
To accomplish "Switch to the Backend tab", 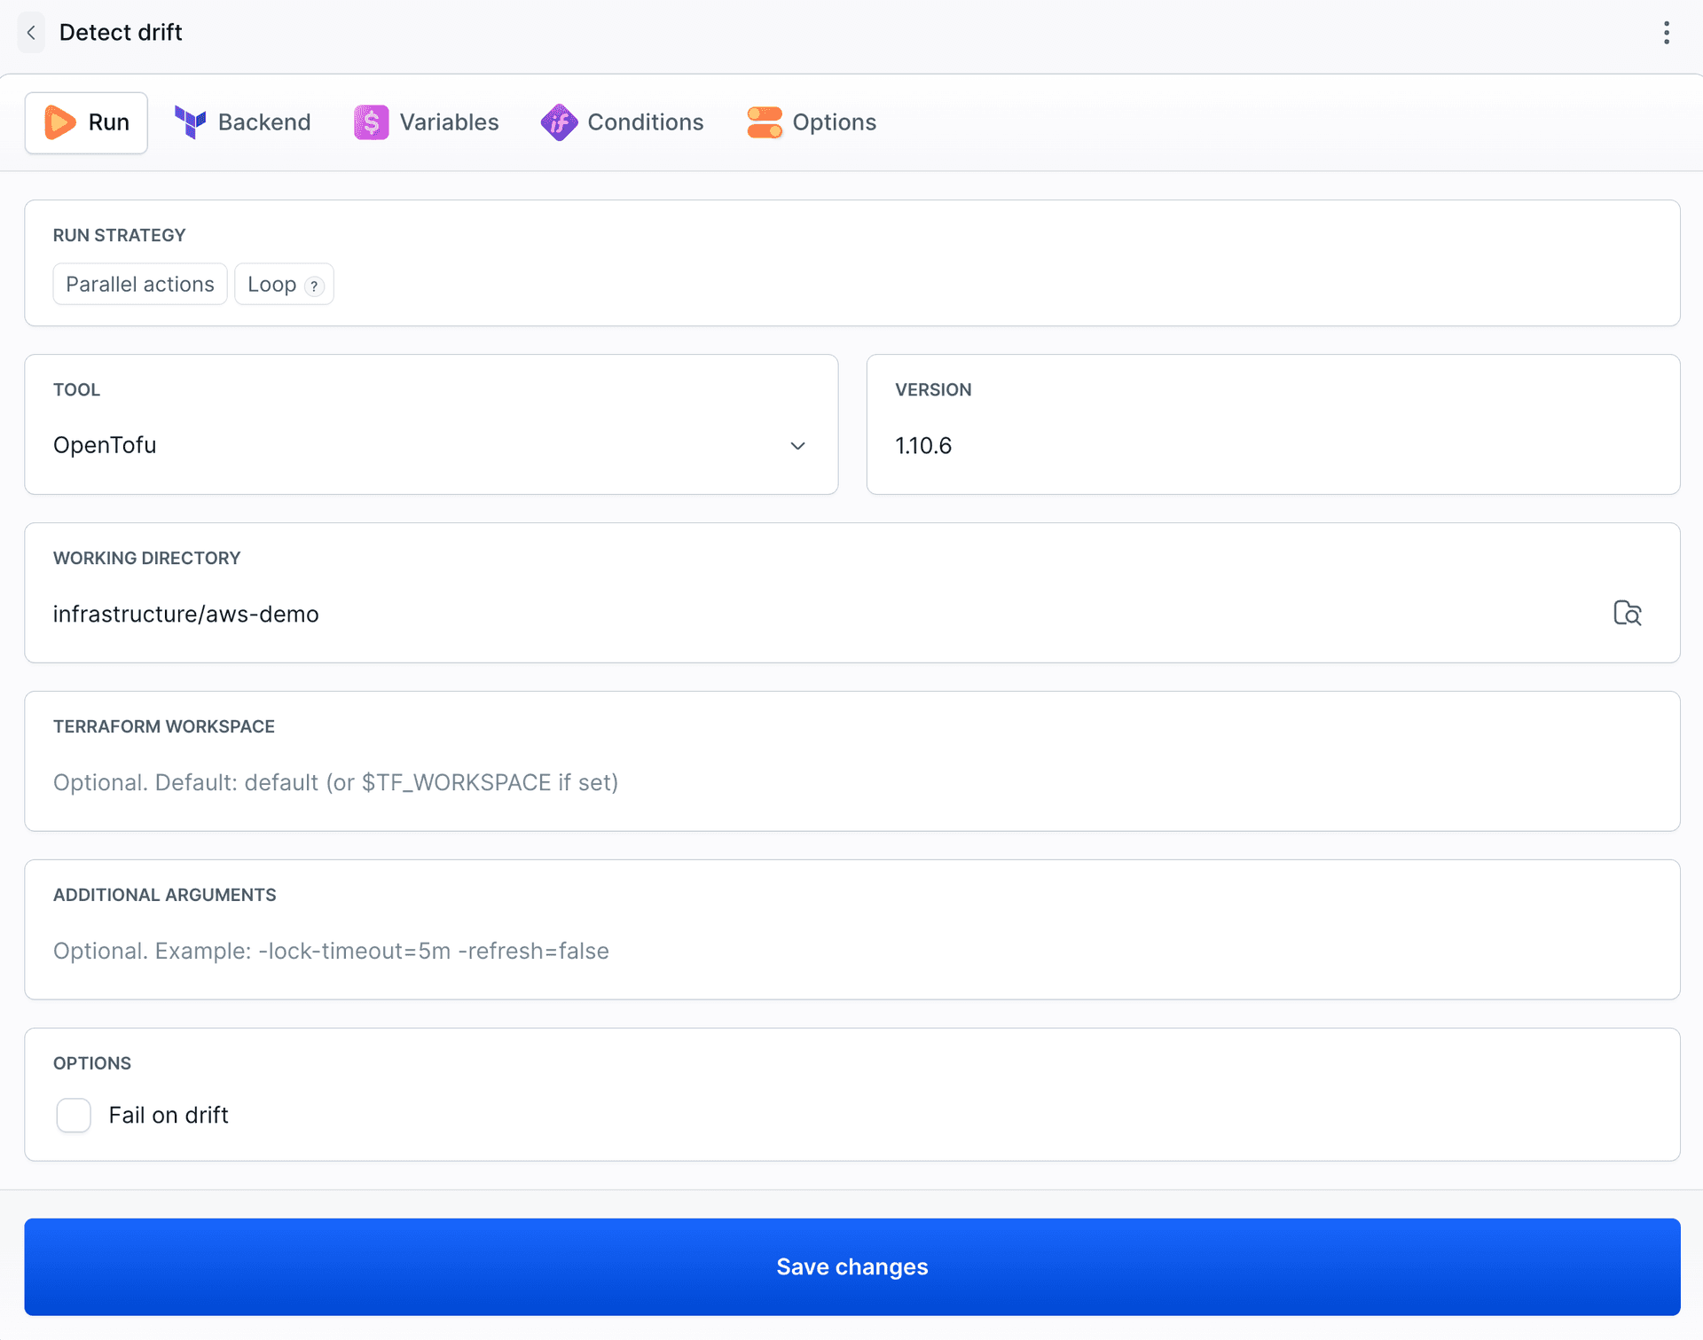I will click(242, 122).
